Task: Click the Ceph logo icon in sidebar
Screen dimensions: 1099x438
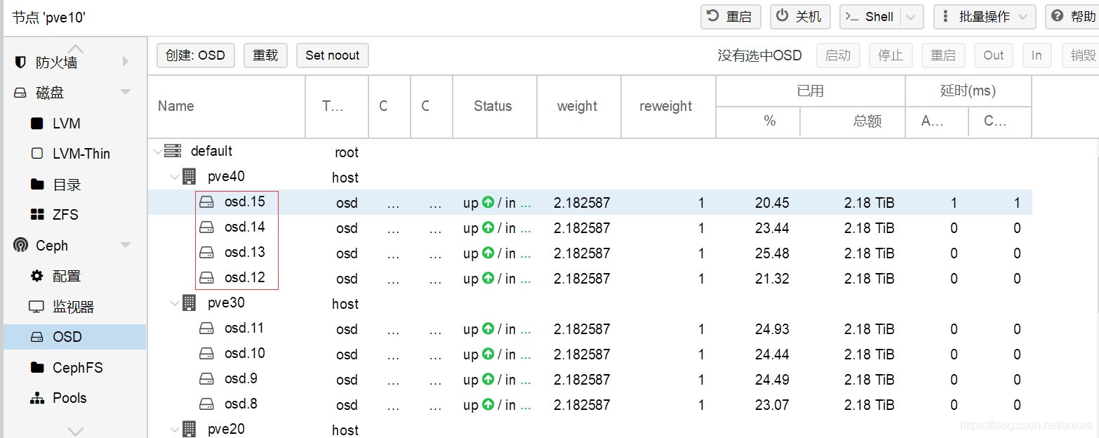Action: (x=21, y=245)
